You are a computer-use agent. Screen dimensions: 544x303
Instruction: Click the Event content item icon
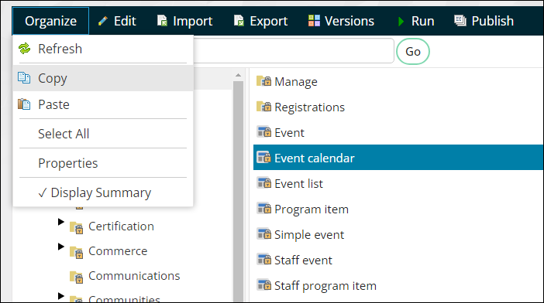(x=263, y=131)
